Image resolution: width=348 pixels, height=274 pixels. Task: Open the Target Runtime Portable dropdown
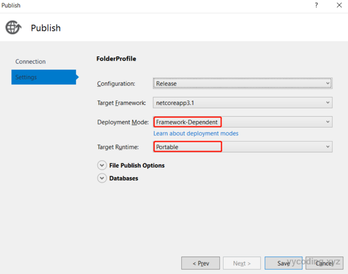(242, 147)
